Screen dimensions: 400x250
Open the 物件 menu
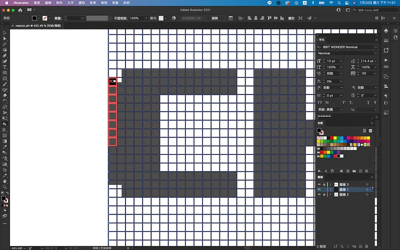pos(59,3)
